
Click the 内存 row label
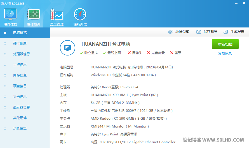pos(63,103)
